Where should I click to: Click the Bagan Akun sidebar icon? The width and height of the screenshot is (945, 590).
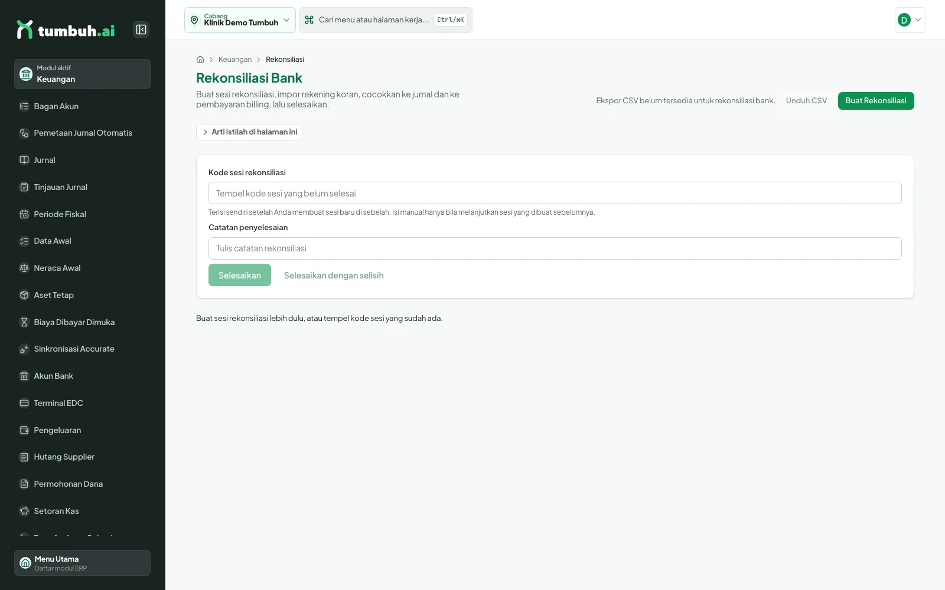(x=24, y=106)
